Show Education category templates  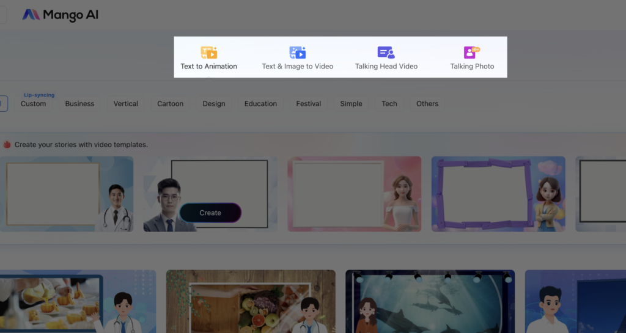coord(260,104)
